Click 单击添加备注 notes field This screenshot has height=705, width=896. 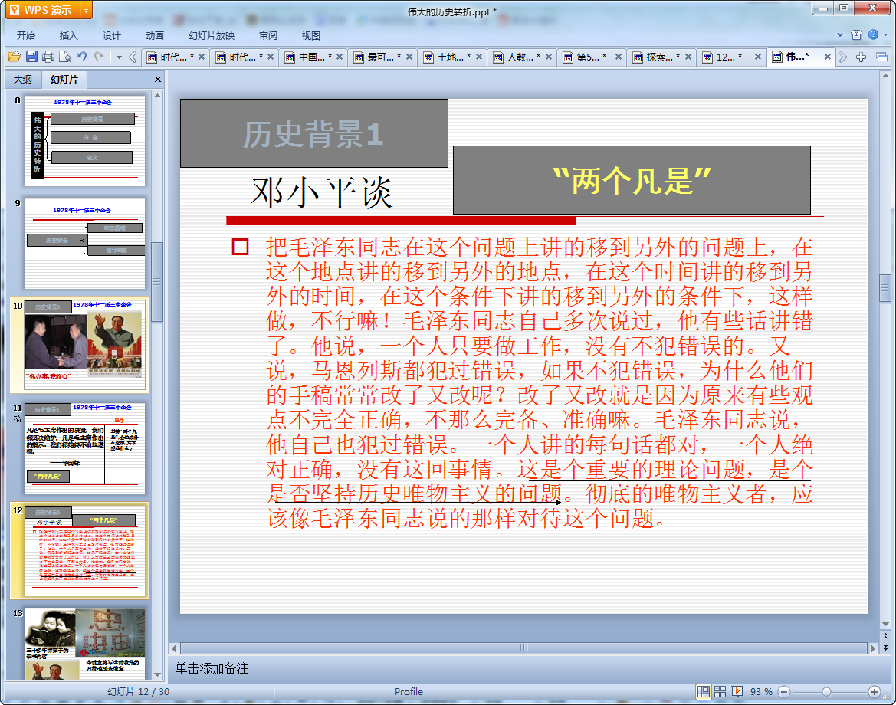(212, 668)
